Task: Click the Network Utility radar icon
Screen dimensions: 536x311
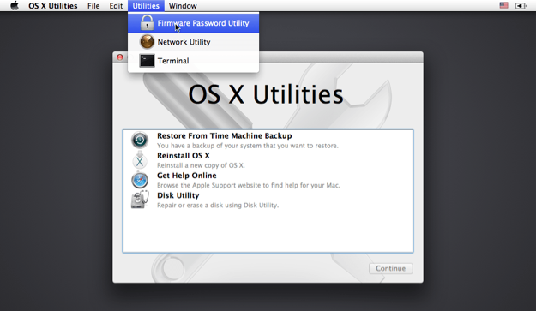Action: pos(147,42)
